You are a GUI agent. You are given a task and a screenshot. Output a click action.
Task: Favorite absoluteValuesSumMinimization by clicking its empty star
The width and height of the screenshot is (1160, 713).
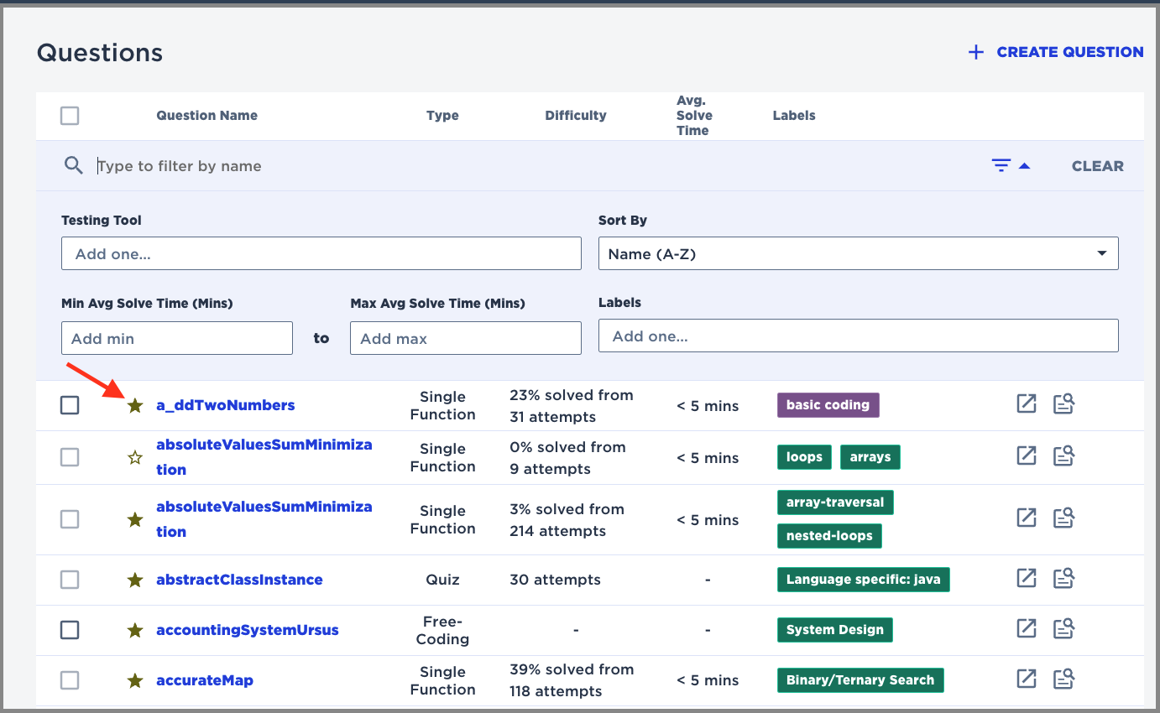[134, 457]
